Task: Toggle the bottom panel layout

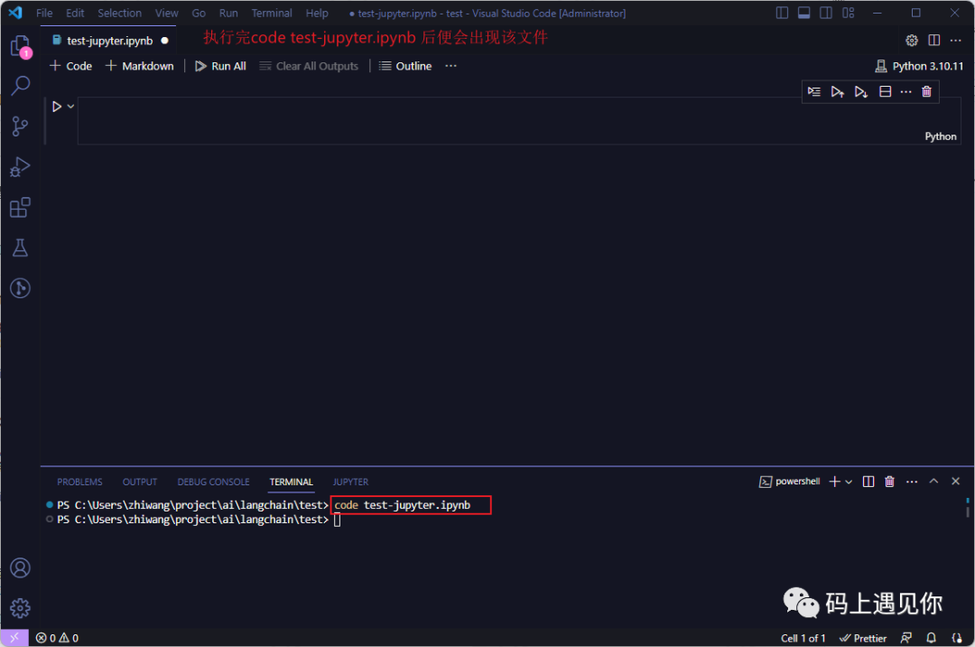Action: tap(804, 13)
